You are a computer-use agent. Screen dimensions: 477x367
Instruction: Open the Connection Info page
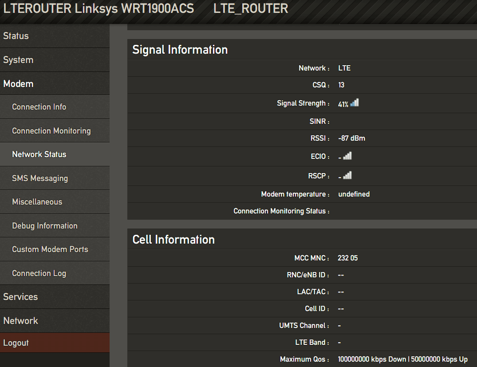(39, 107)
